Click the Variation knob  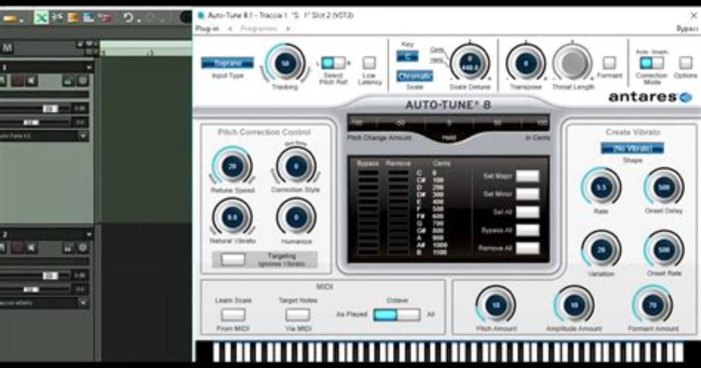[601, 250]
